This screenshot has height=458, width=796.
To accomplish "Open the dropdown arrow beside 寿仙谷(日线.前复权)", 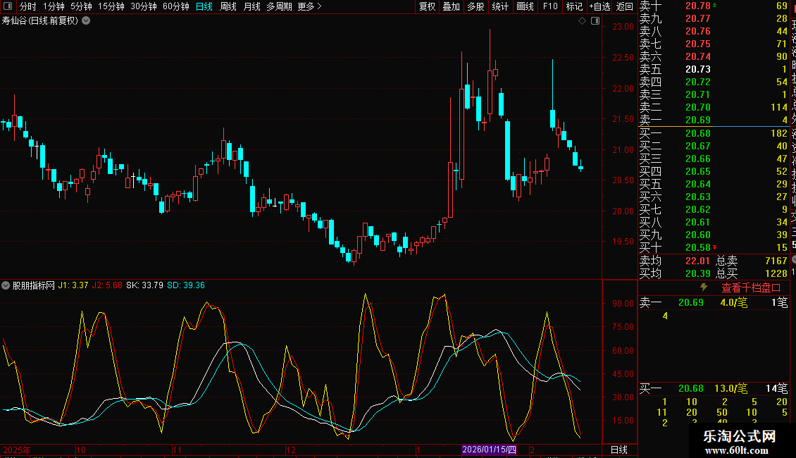I will click(x=87, y=21).
